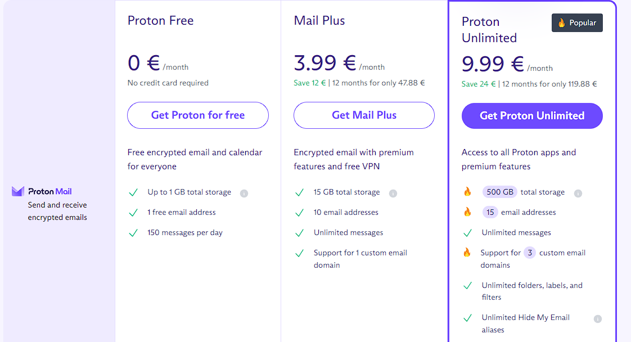Click flame icon next to 500 GB storage
631x342 pixels.
(x=467, y=191)
